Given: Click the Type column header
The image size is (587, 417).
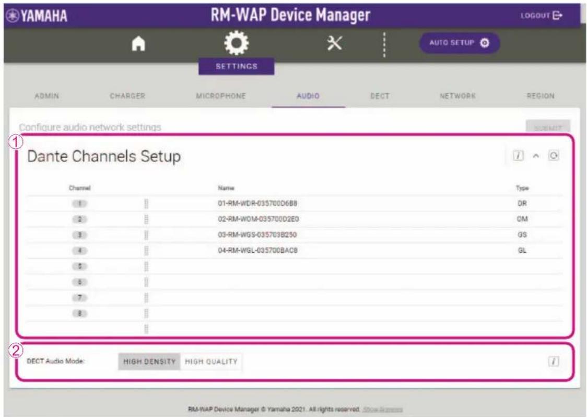Looking at the screenshot, I should [522, 188].
